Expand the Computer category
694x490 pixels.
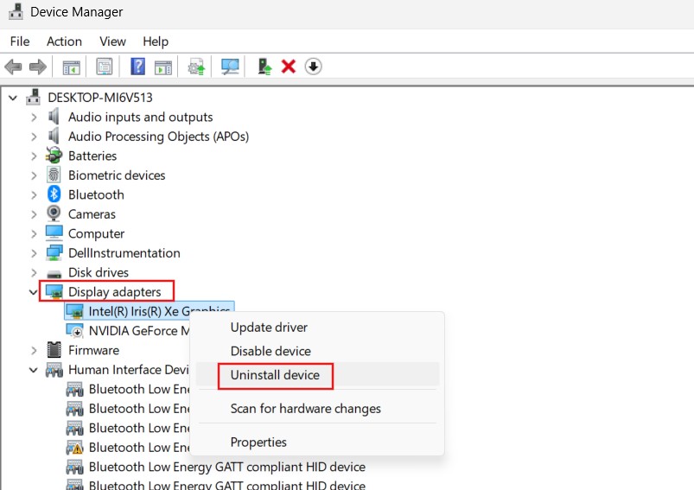click(34, 233)
